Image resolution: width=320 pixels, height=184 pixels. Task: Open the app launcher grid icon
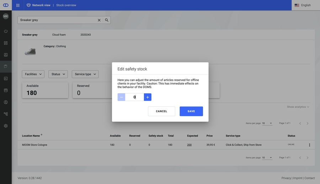click(18, 5)
